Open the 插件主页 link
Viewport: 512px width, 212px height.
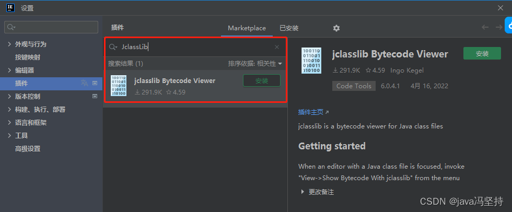[310, 112]
